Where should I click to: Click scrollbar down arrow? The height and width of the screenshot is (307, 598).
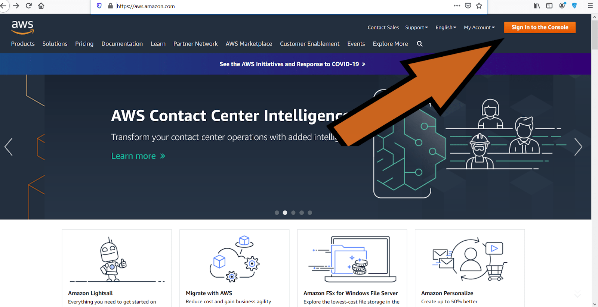click(x=595, y=304)
